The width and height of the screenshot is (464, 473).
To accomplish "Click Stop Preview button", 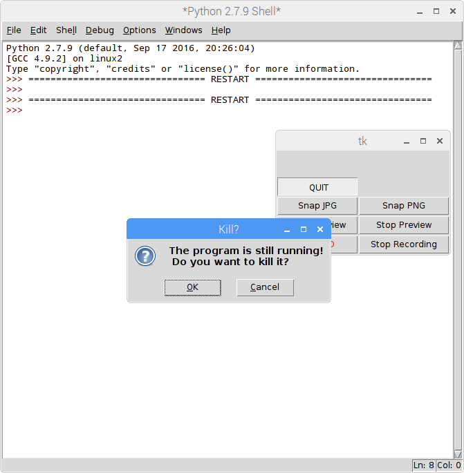I will coord(404,225).
